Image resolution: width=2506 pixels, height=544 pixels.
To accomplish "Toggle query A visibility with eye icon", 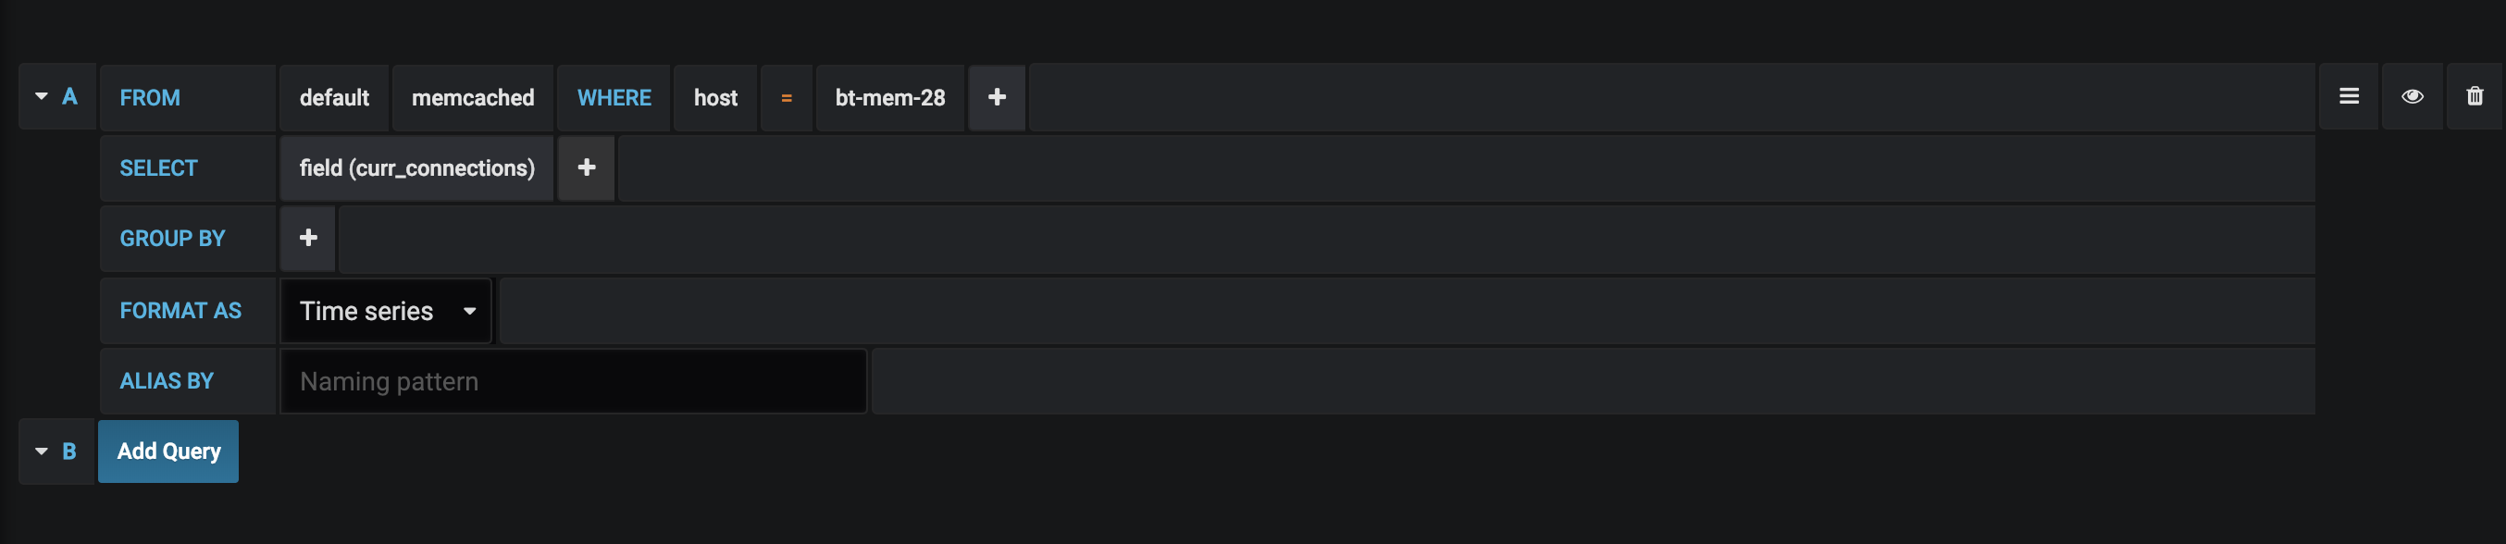I will (2412, 96).
